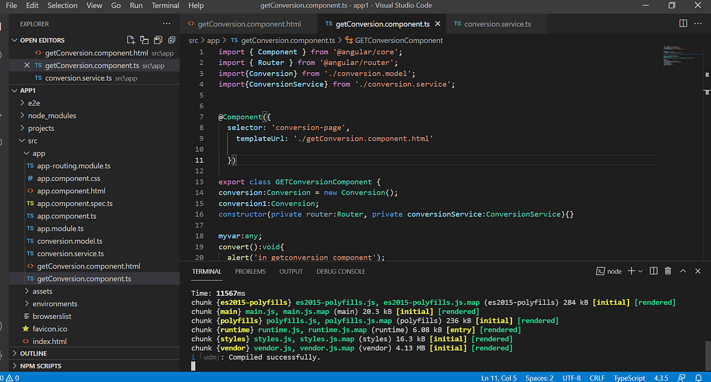Open errors and warnings status indicator
711x382 pixels.
coord(10,378)
